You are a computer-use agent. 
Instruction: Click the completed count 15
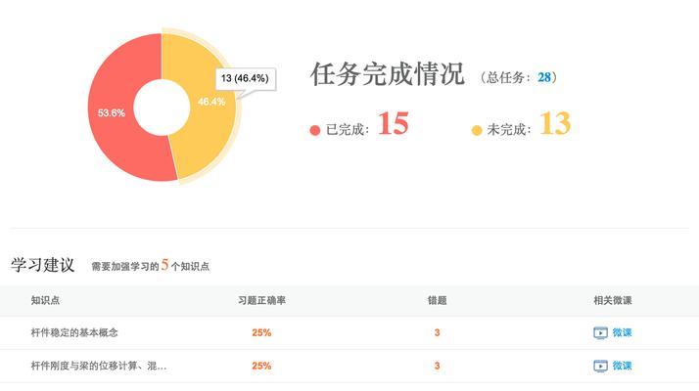[x=394, y=123]
